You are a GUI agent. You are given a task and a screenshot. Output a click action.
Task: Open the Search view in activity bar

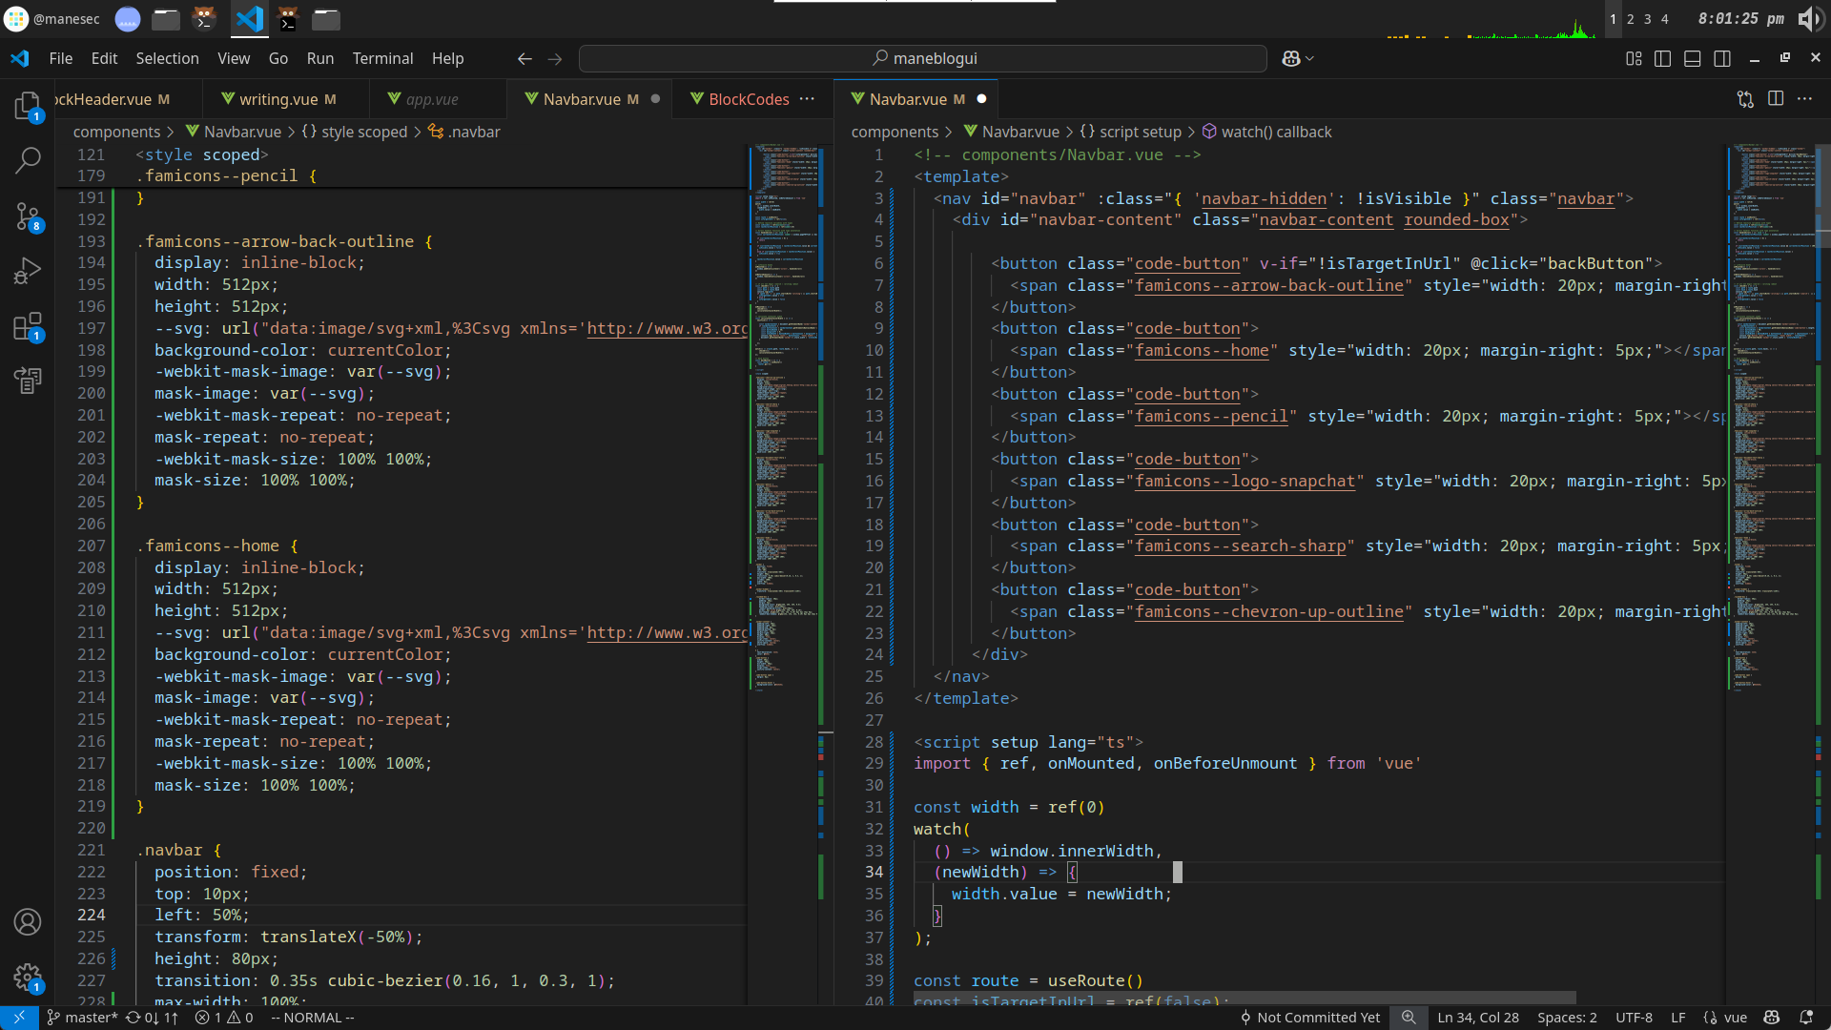[x=28, y=160]
